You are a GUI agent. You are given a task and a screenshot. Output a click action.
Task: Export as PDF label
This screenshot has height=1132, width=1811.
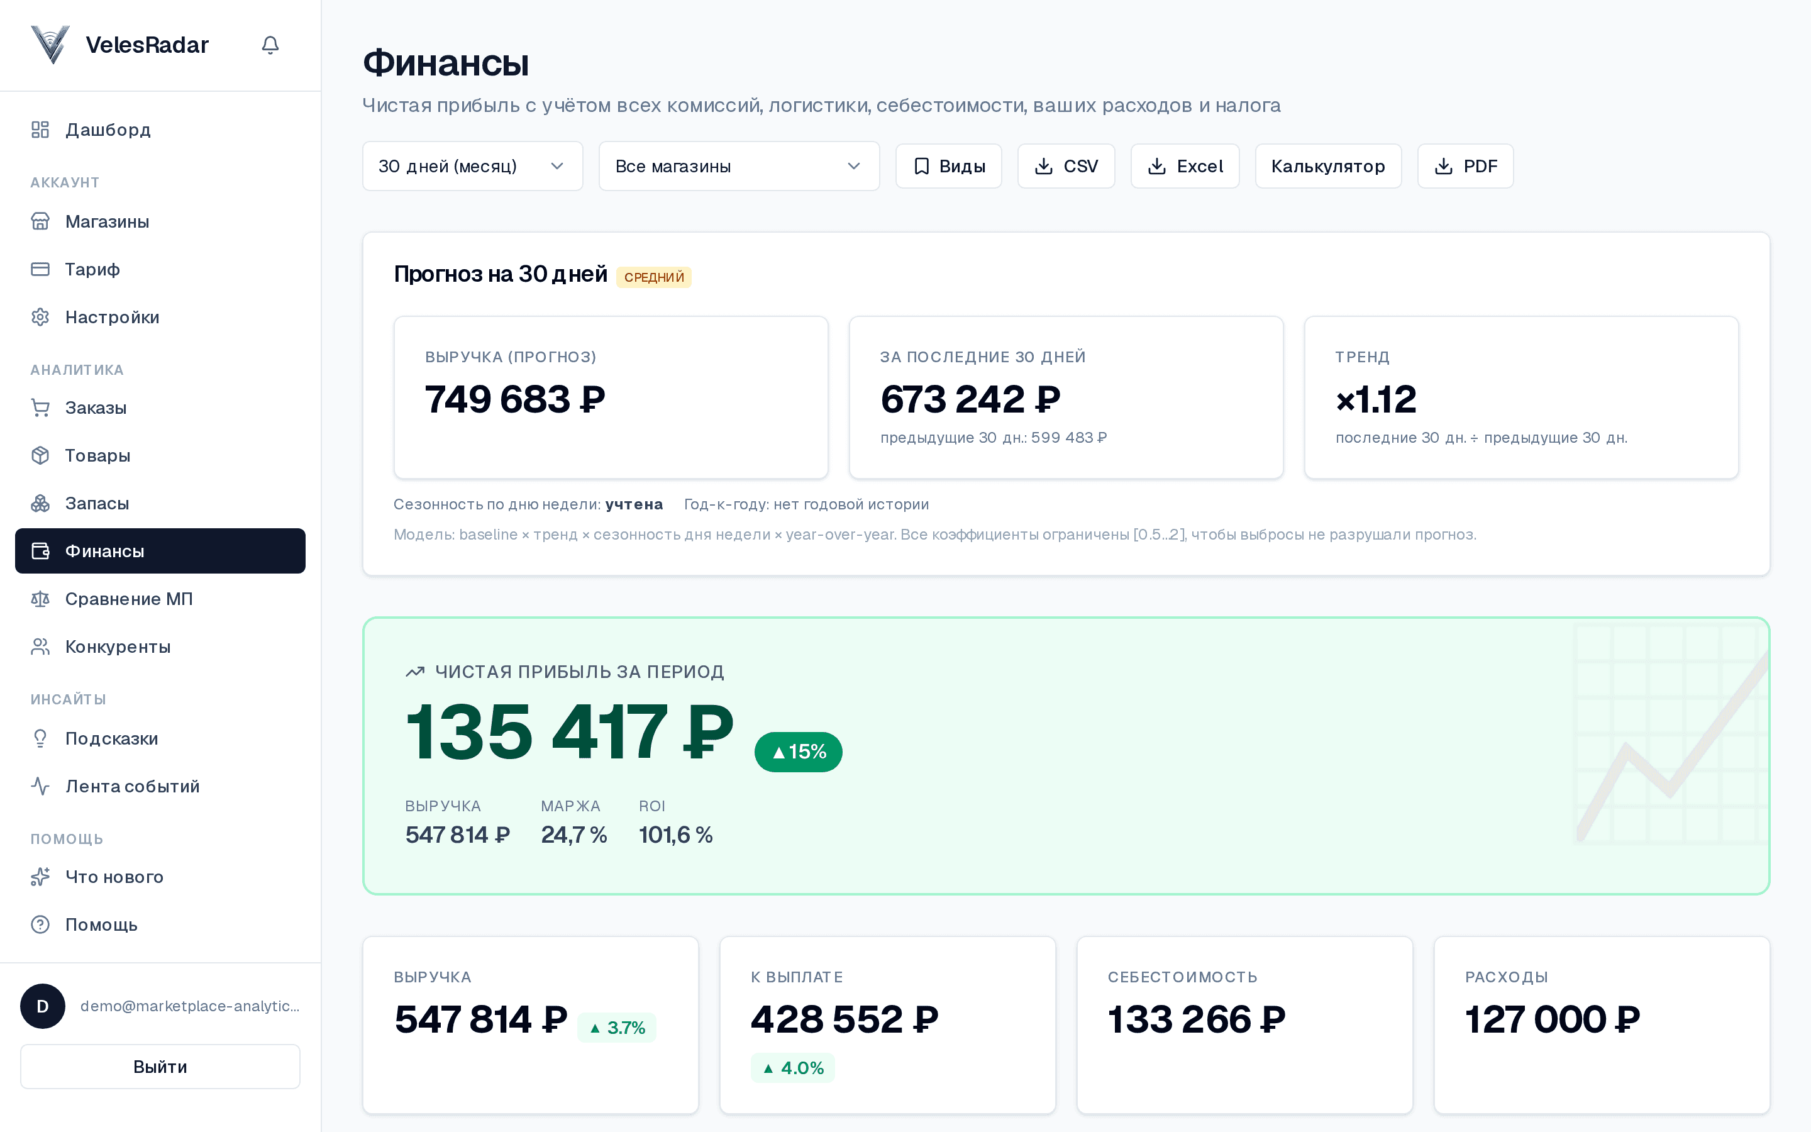1480,166
